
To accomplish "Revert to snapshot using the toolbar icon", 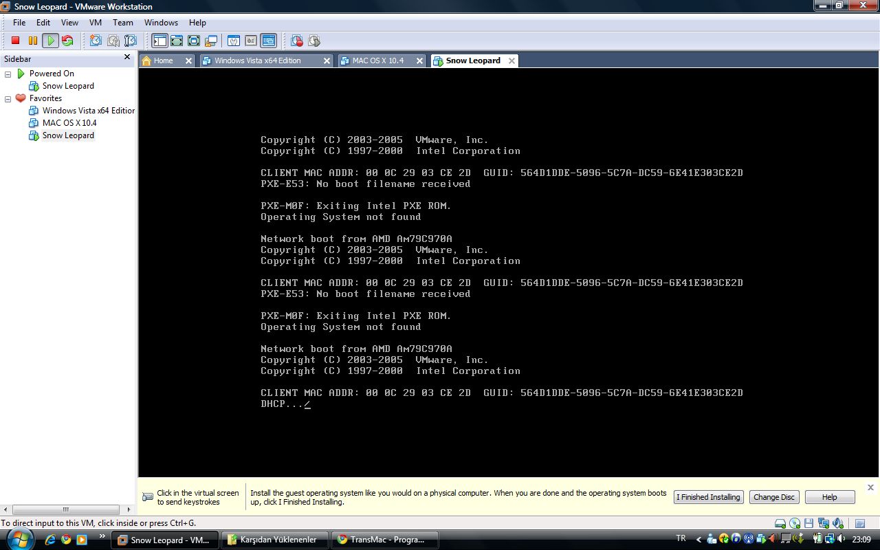I will 113,41.
